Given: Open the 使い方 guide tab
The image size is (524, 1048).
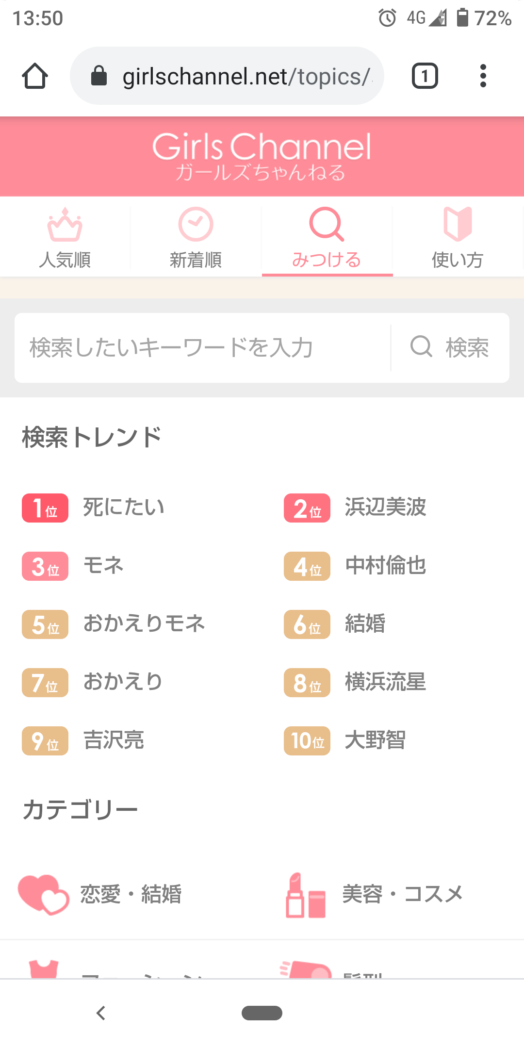Looking at the screenshot, I should point(458,238).
